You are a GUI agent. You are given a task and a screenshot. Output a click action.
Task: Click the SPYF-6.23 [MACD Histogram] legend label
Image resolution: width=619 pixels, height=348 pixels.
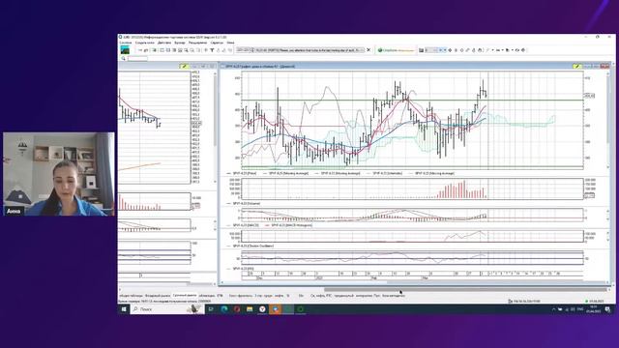pyautogui.click(x=291, y=225)
